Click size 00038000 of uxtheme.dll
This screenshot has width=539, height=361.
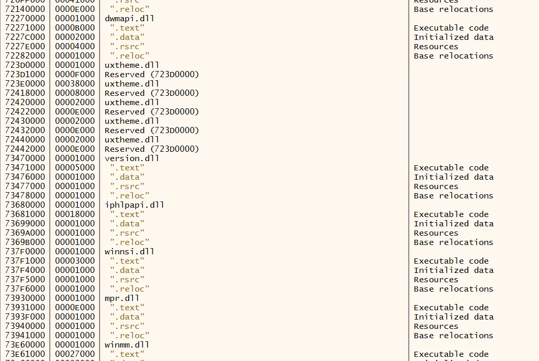point(75,84)
